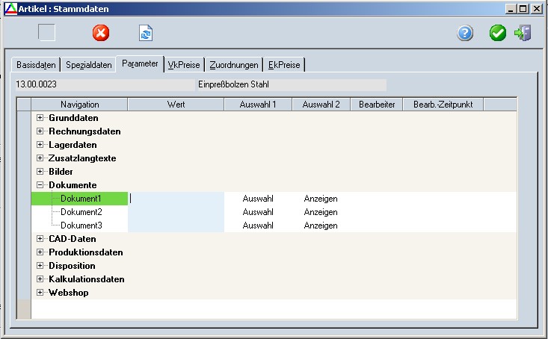
Task: Expand the Kalkulationsdaten node
Action: pos(40,279)
